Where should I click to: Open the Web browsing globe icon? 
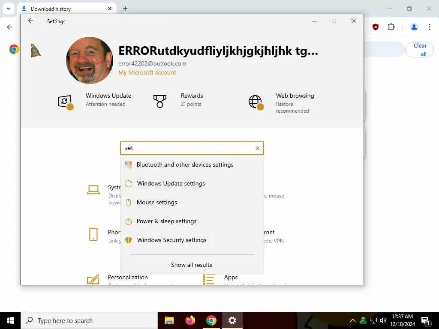256,102
